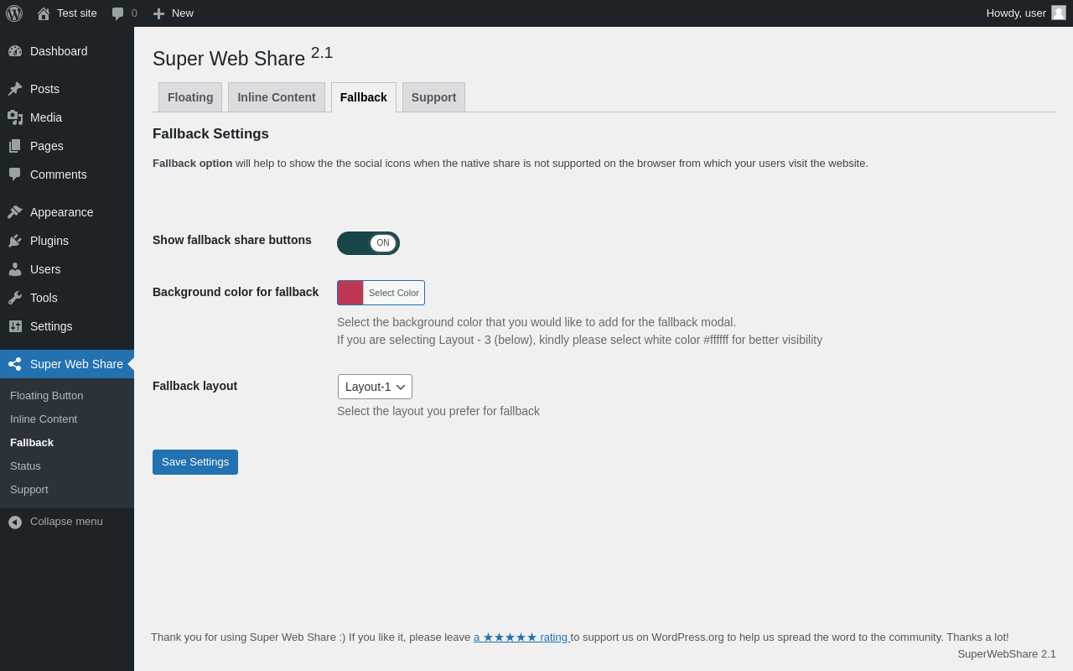1073x671 pixels.
Task: Click the Show fallback share buttons label
Action: 232,240
